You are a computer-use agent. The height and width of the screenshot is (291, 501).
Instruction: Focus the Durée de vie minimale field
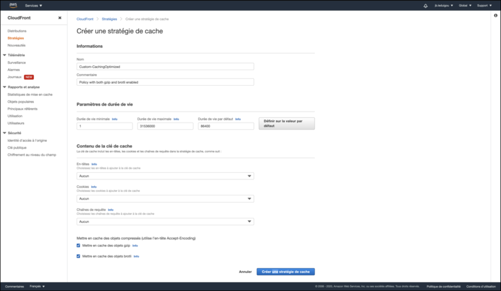(x=105, y=126)
